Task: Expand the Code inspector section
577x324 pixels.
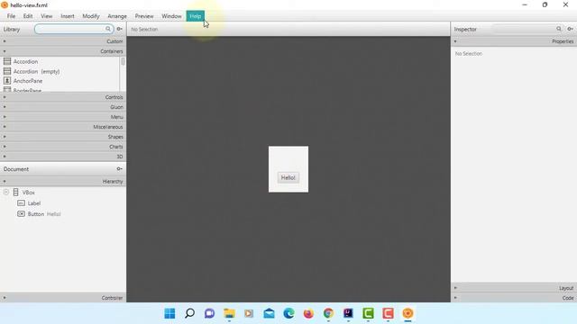Action: [514, 298]
